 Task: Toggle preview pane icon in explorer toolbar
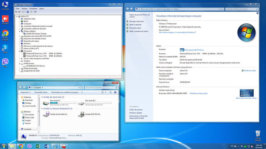[110, 92]
